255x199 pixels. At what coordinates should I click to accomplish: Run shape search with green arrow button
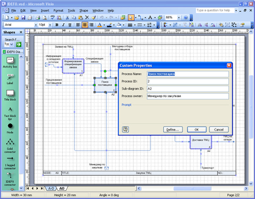coord(19,45)
